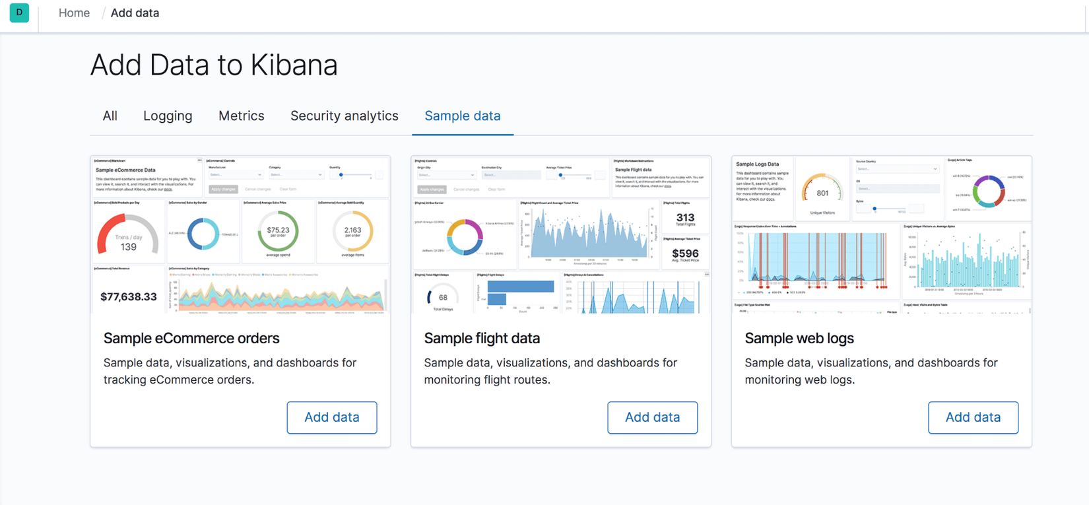1089x505 pixels.
Task: Add data for Sample flight data
Action: (x=653, y=417)
